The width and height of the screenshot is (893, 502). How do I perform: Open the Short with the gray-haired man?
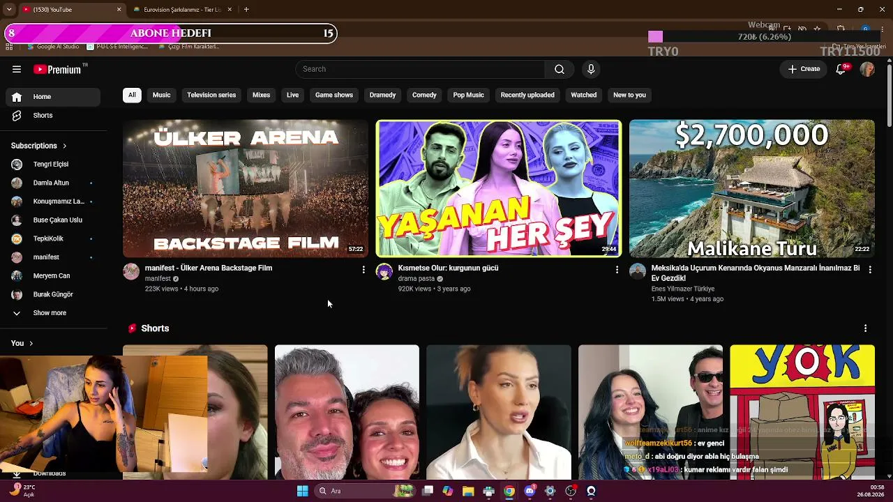(347, 412)
